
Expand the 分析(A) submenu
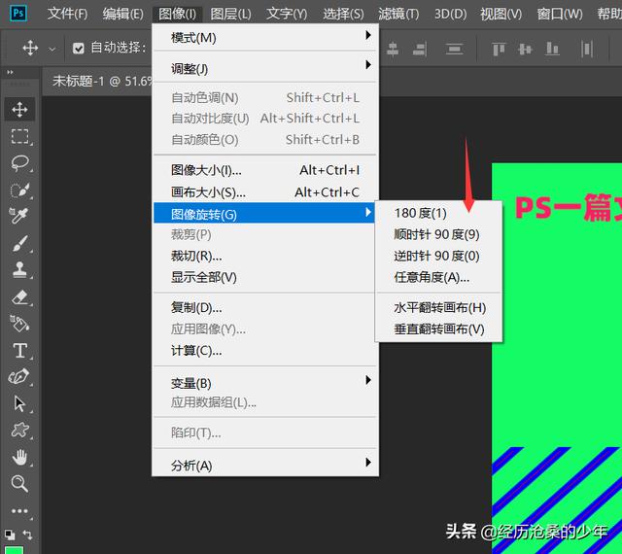pyautogui.click(x=264, y=465)
